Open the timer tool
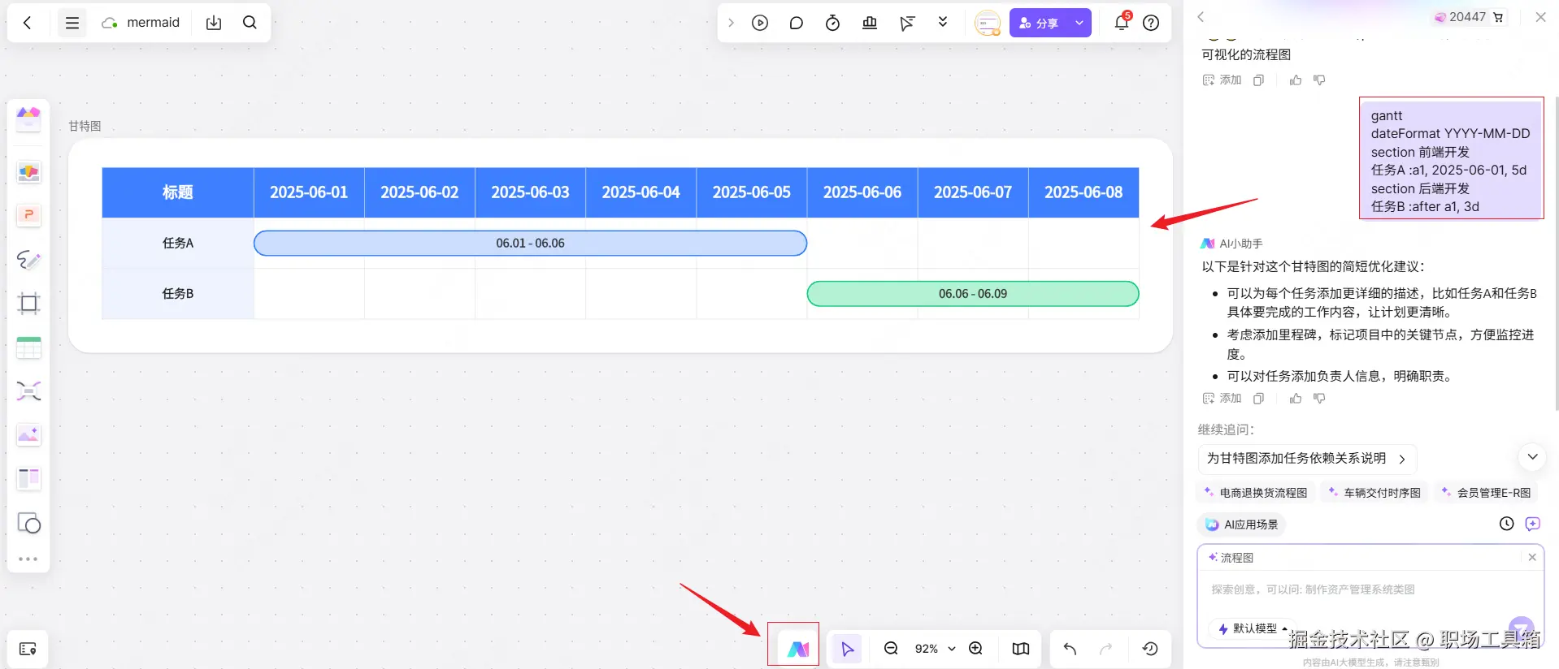 (832, 23)
